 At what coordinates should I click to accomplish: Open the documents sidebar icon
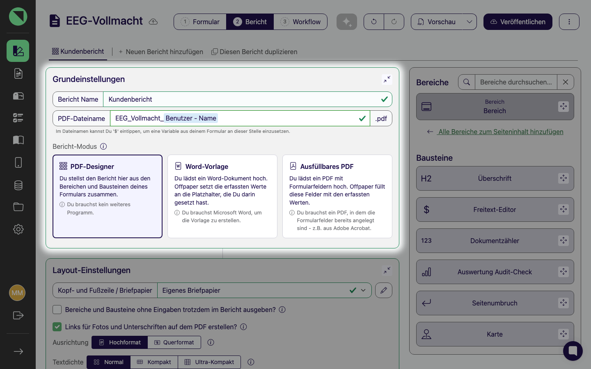(x=18, y=73)
